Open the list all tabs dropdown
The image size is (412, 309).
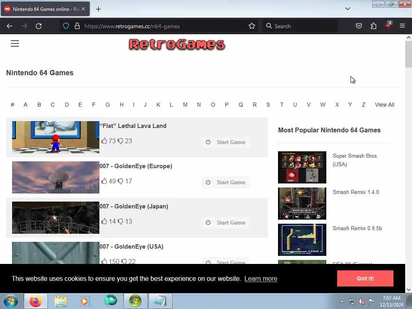[347, 9]
